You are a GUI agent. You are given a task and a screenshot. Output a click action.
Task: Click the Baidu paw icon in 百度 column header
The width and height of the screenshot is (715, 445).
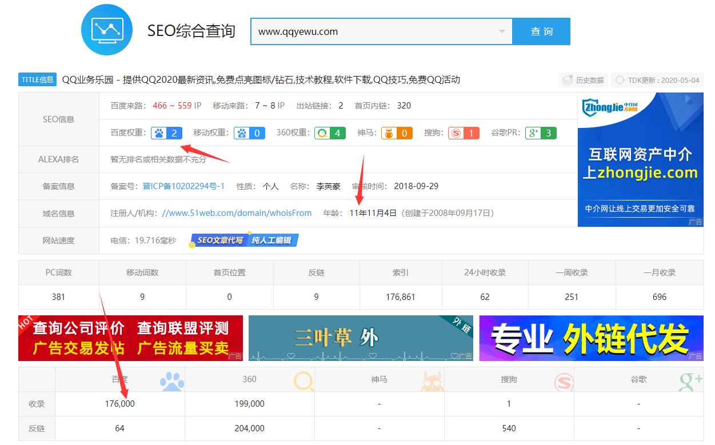click(x=171, y=380)
